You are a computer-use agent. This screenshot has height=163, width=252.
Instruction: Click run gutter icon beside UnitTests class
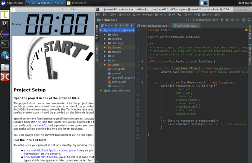click(142, 61)
